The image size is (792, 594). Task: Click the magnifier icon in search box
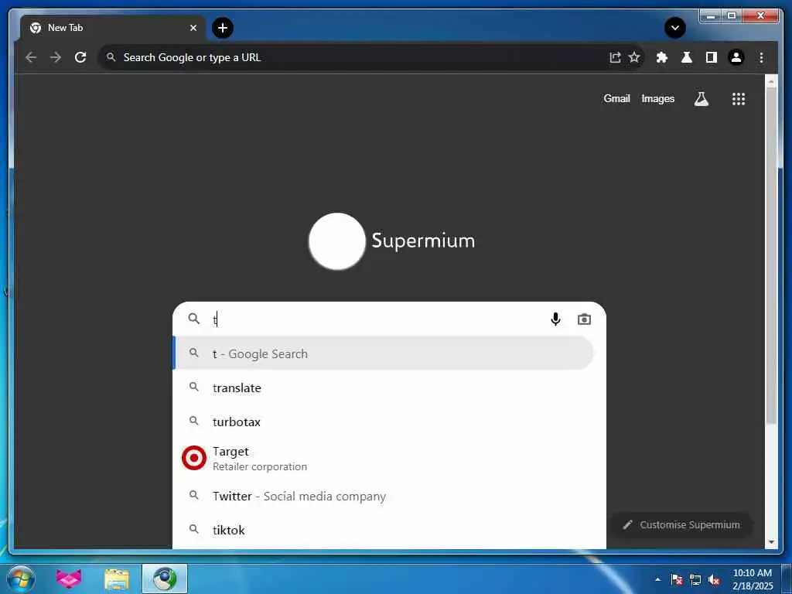(194, 319)
